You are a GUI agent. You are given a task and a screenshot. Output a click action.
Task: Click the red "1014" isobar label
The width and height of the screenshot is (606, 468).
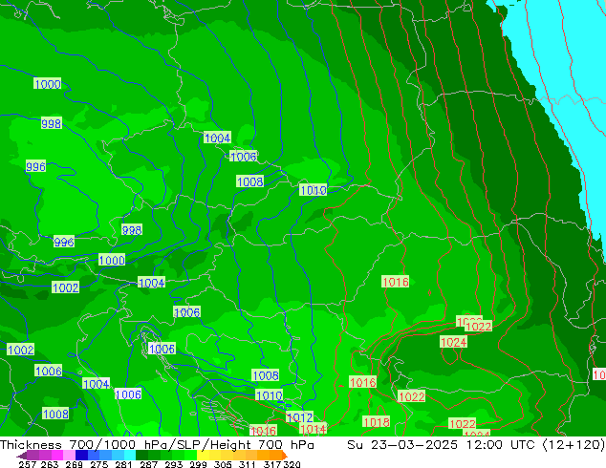314,429
